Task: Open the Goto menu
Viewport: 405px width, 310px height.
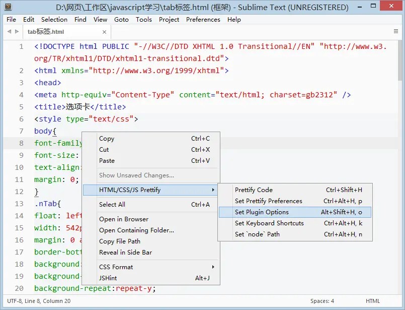Action: click(x=121, y=19)
